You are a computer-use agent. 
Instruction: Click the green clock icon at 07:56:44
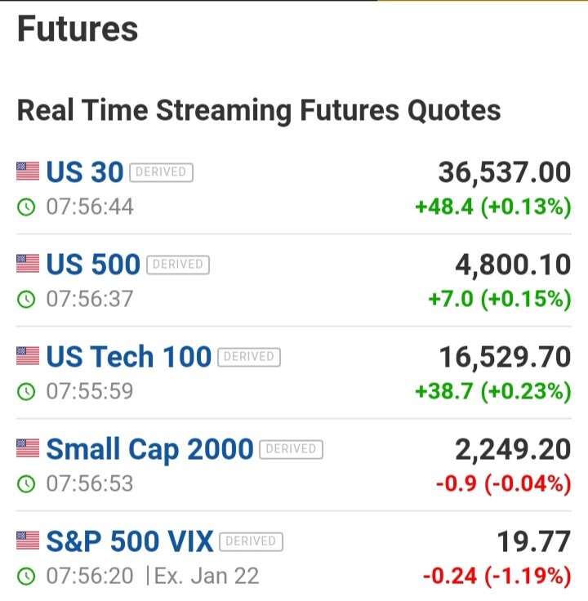26,207
